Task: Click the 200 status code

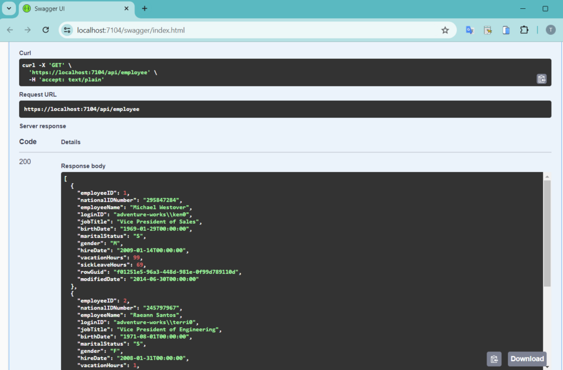Action: click(25, 162)
